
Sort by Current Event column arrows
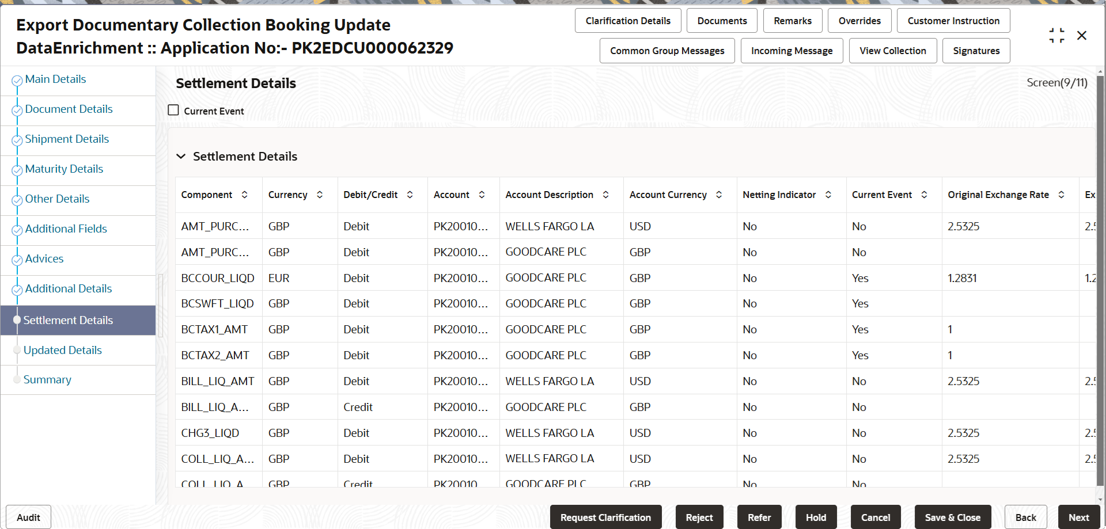point(925,195)
